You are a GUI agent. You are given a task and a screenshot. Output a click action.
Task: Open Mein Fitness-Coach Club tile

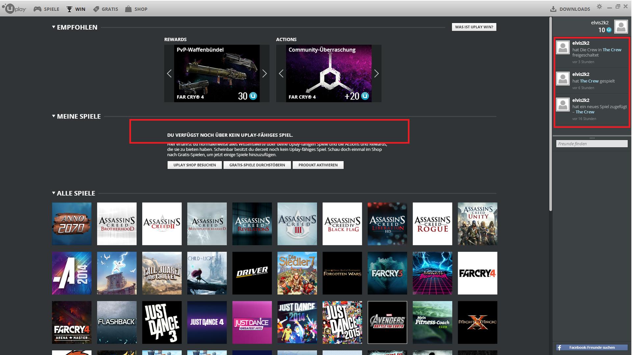click(x=432, y=322)
